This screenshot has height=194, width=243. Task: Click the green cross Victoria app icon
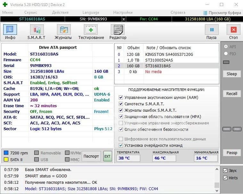point(5,4)
